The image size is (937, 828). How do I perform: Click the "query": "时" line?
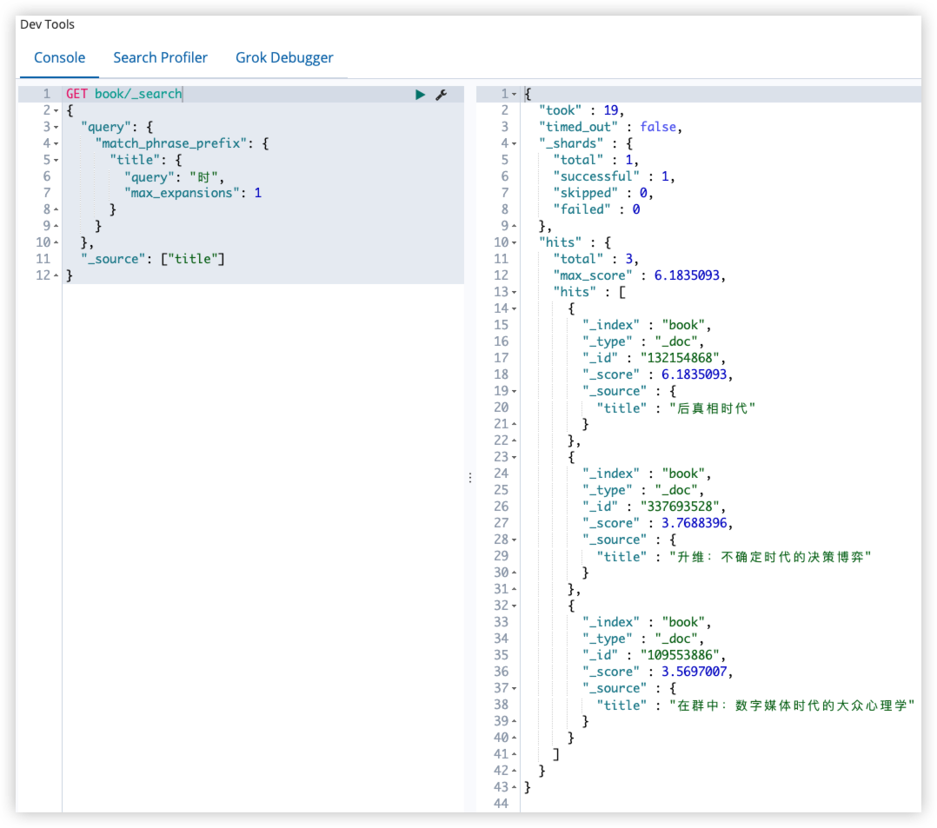tap(174, 177)
